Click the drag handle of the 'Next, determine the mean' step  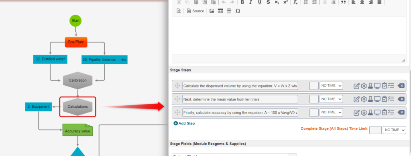click(177, 99)
